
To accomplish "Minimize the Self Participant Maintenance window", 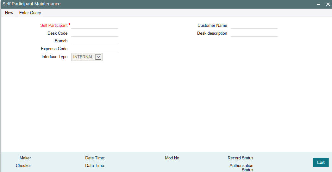I will tap(318, 4).
